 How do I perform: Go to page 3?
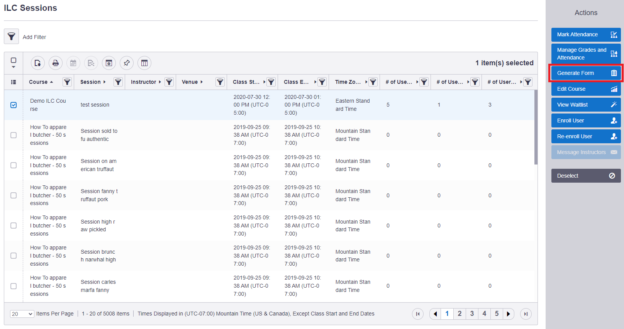coord(472,314)
